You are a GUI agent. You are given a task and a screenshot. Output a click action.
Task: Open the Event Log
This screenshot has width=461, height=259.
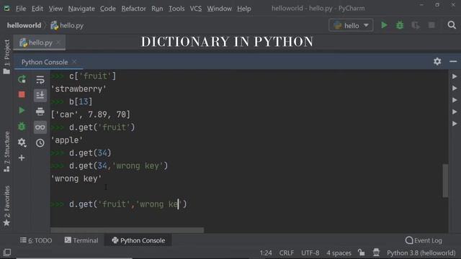[x=424, y=240]
